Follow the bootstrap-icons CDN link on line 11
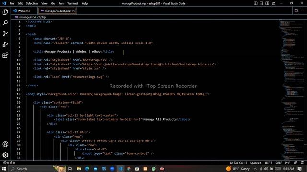Viewport: 307px width, 172px height. [148, 64]
